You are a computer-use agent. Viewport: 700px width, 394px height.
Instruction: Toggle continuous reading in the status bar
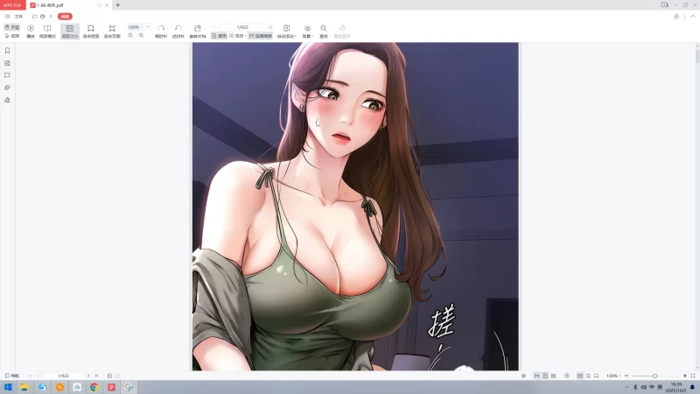point(536,376)
